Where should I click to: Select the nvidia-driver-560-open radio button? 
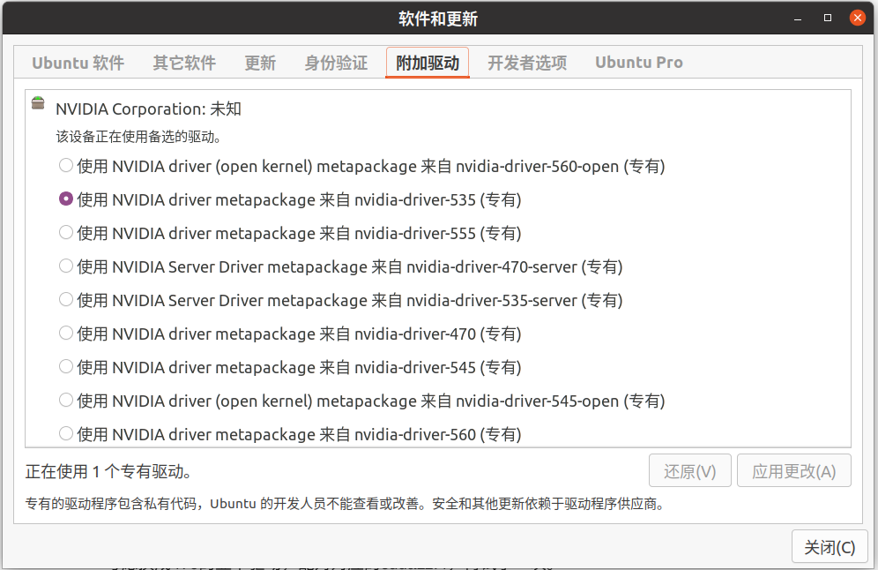pos(66,166)
